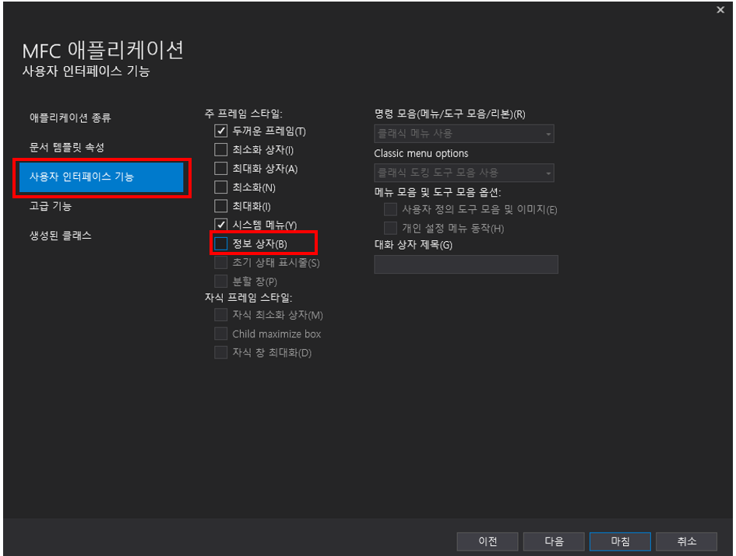Select the 사용자 인터페이스 기능 page
This screenshot has width=736, height=556.
click(x=101, y=177)
